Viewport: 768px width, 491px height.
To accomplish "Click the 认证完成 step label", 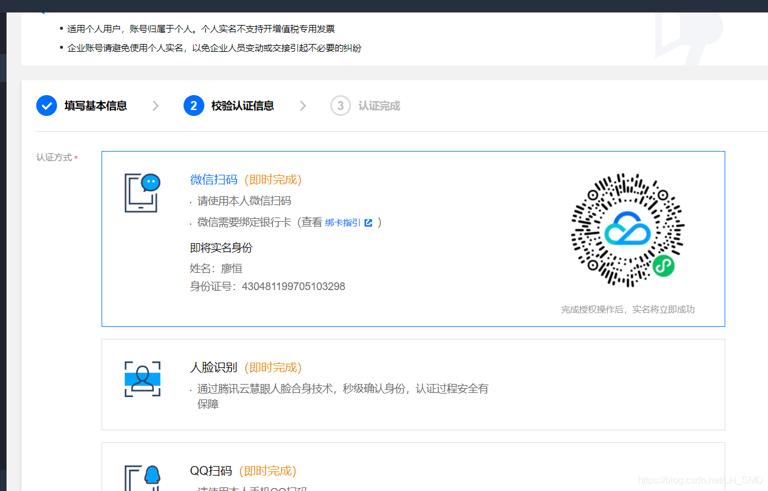I will pyautogui.click(x=378, y=105).
